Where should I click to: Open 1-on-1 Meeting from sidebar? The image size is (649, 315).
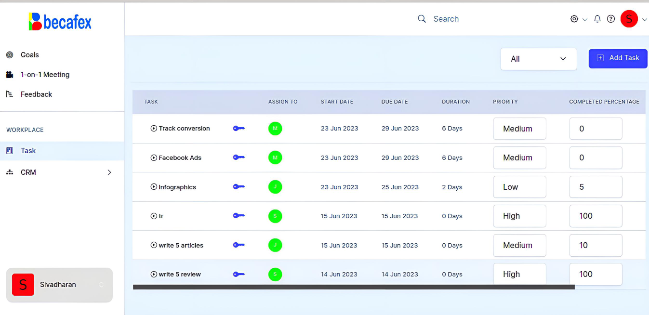click(x=45, y=75)
